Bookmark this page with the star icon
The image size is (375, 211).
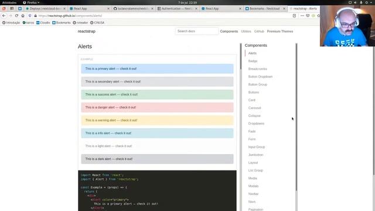(x=318, y=16)
